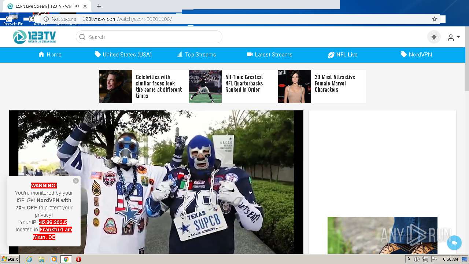The width and height of the screenshot is (469, 264).
Task: Focus the Search input field
Action: [x=149, y=37]
